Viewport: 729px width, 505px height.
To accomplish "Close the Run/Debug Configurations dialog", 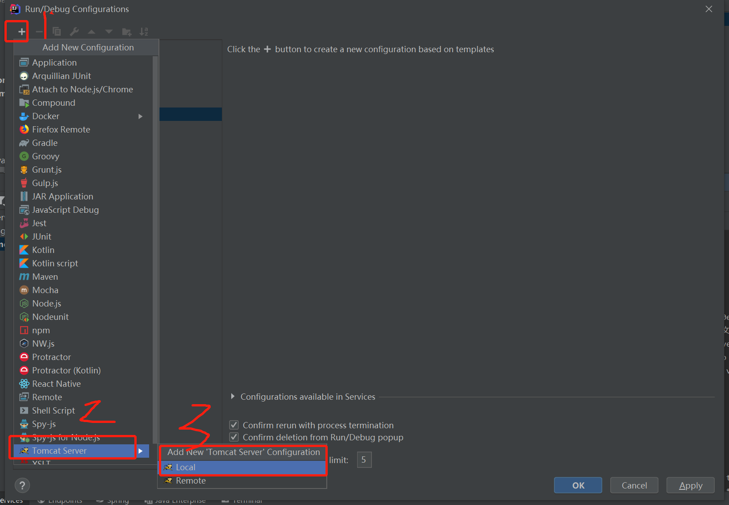I will click(x=709, y=9).
